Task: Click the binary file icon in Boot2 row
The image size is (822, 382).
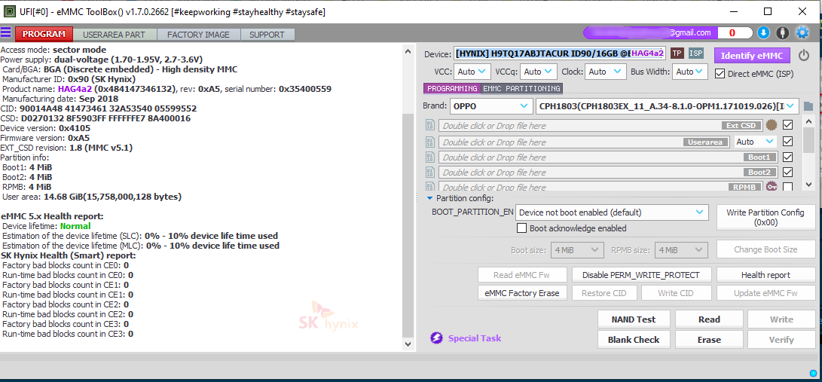Action: [430, 173]
